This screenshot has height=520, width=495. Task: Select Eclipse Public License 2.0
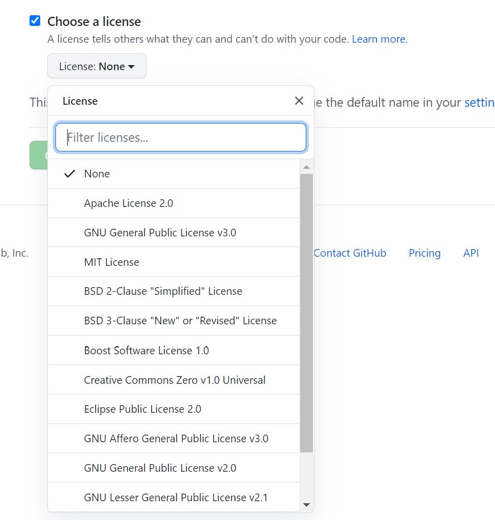coord(142,409)
